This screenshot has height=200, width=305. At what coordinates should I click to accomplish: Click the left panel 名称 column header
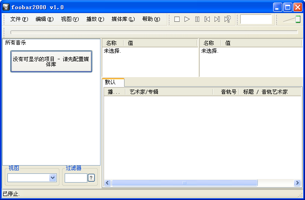113,43
